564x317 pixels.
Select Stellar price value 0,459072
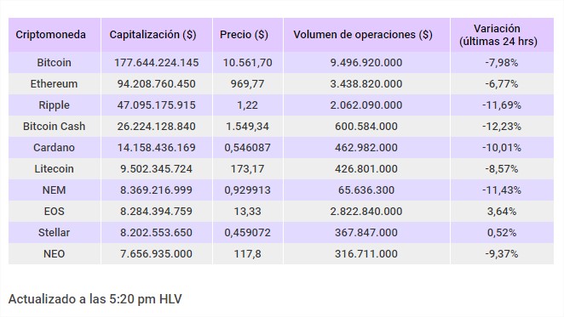click(x=247, y=232)
